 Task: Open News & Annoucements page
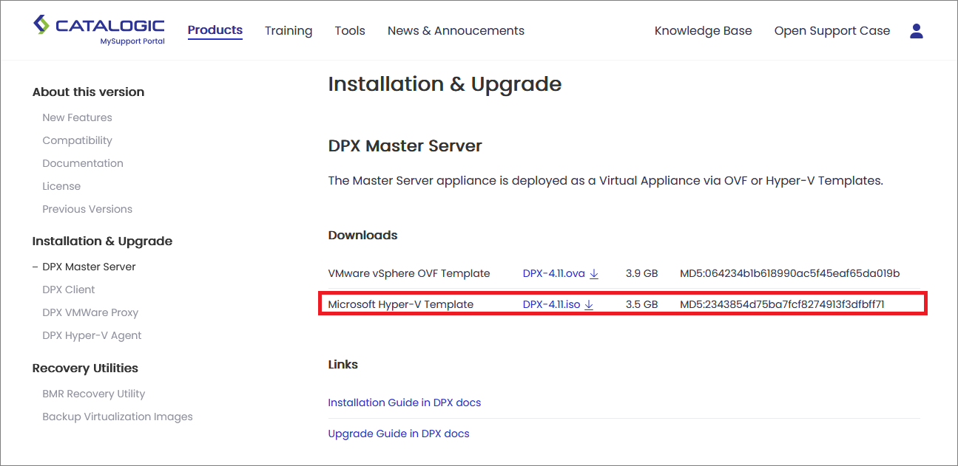click(456, 31)
